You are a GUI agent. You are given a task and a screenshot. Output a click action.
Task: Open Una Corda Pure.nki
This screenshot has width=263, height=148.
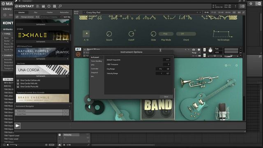(29, 87)
